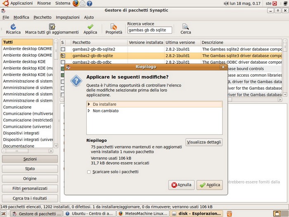Image resolution: width=289 pixels, height=217 pixels.
Task: Close the Riepilogo dialog
Action: tap(223, 67)
